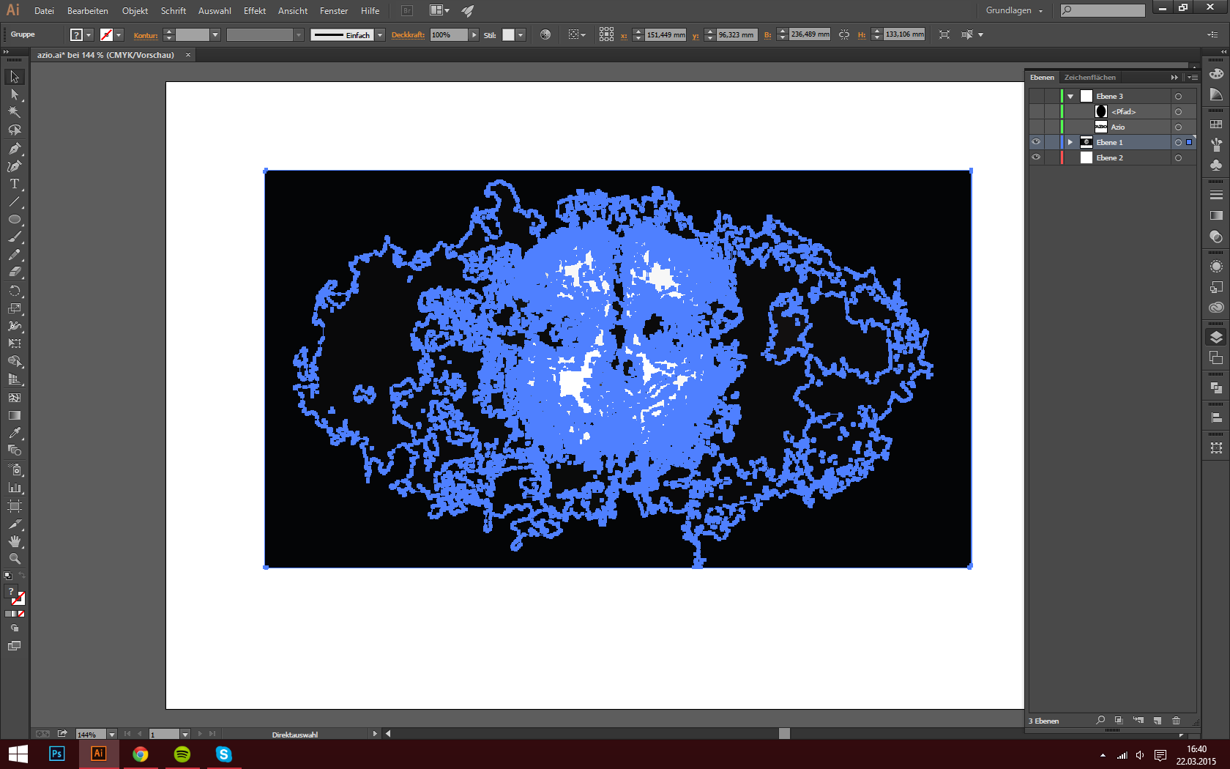Select the Column Graph tool
The width and height of the screenshot is (1230, 769).
tap(15, 487)
